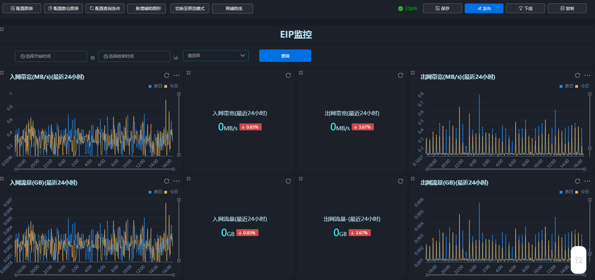Toggle 今日 series in 出网带宽(MB/s) legend
Screen dimensions: 595x280
(x=582, y=86)
